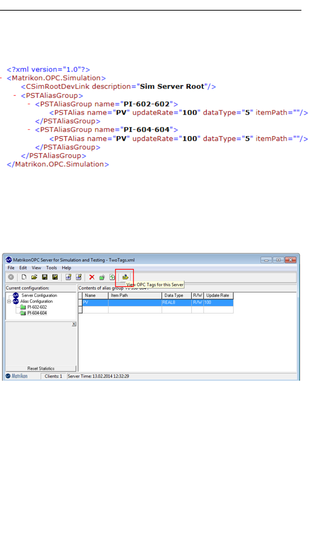Click REAL8 data type cell
The image size is (312, 534).
177,303
